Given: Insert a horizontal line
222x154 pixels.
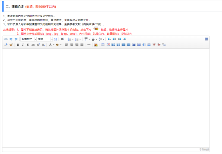Looking at the screenshot, I should point(89,45).
